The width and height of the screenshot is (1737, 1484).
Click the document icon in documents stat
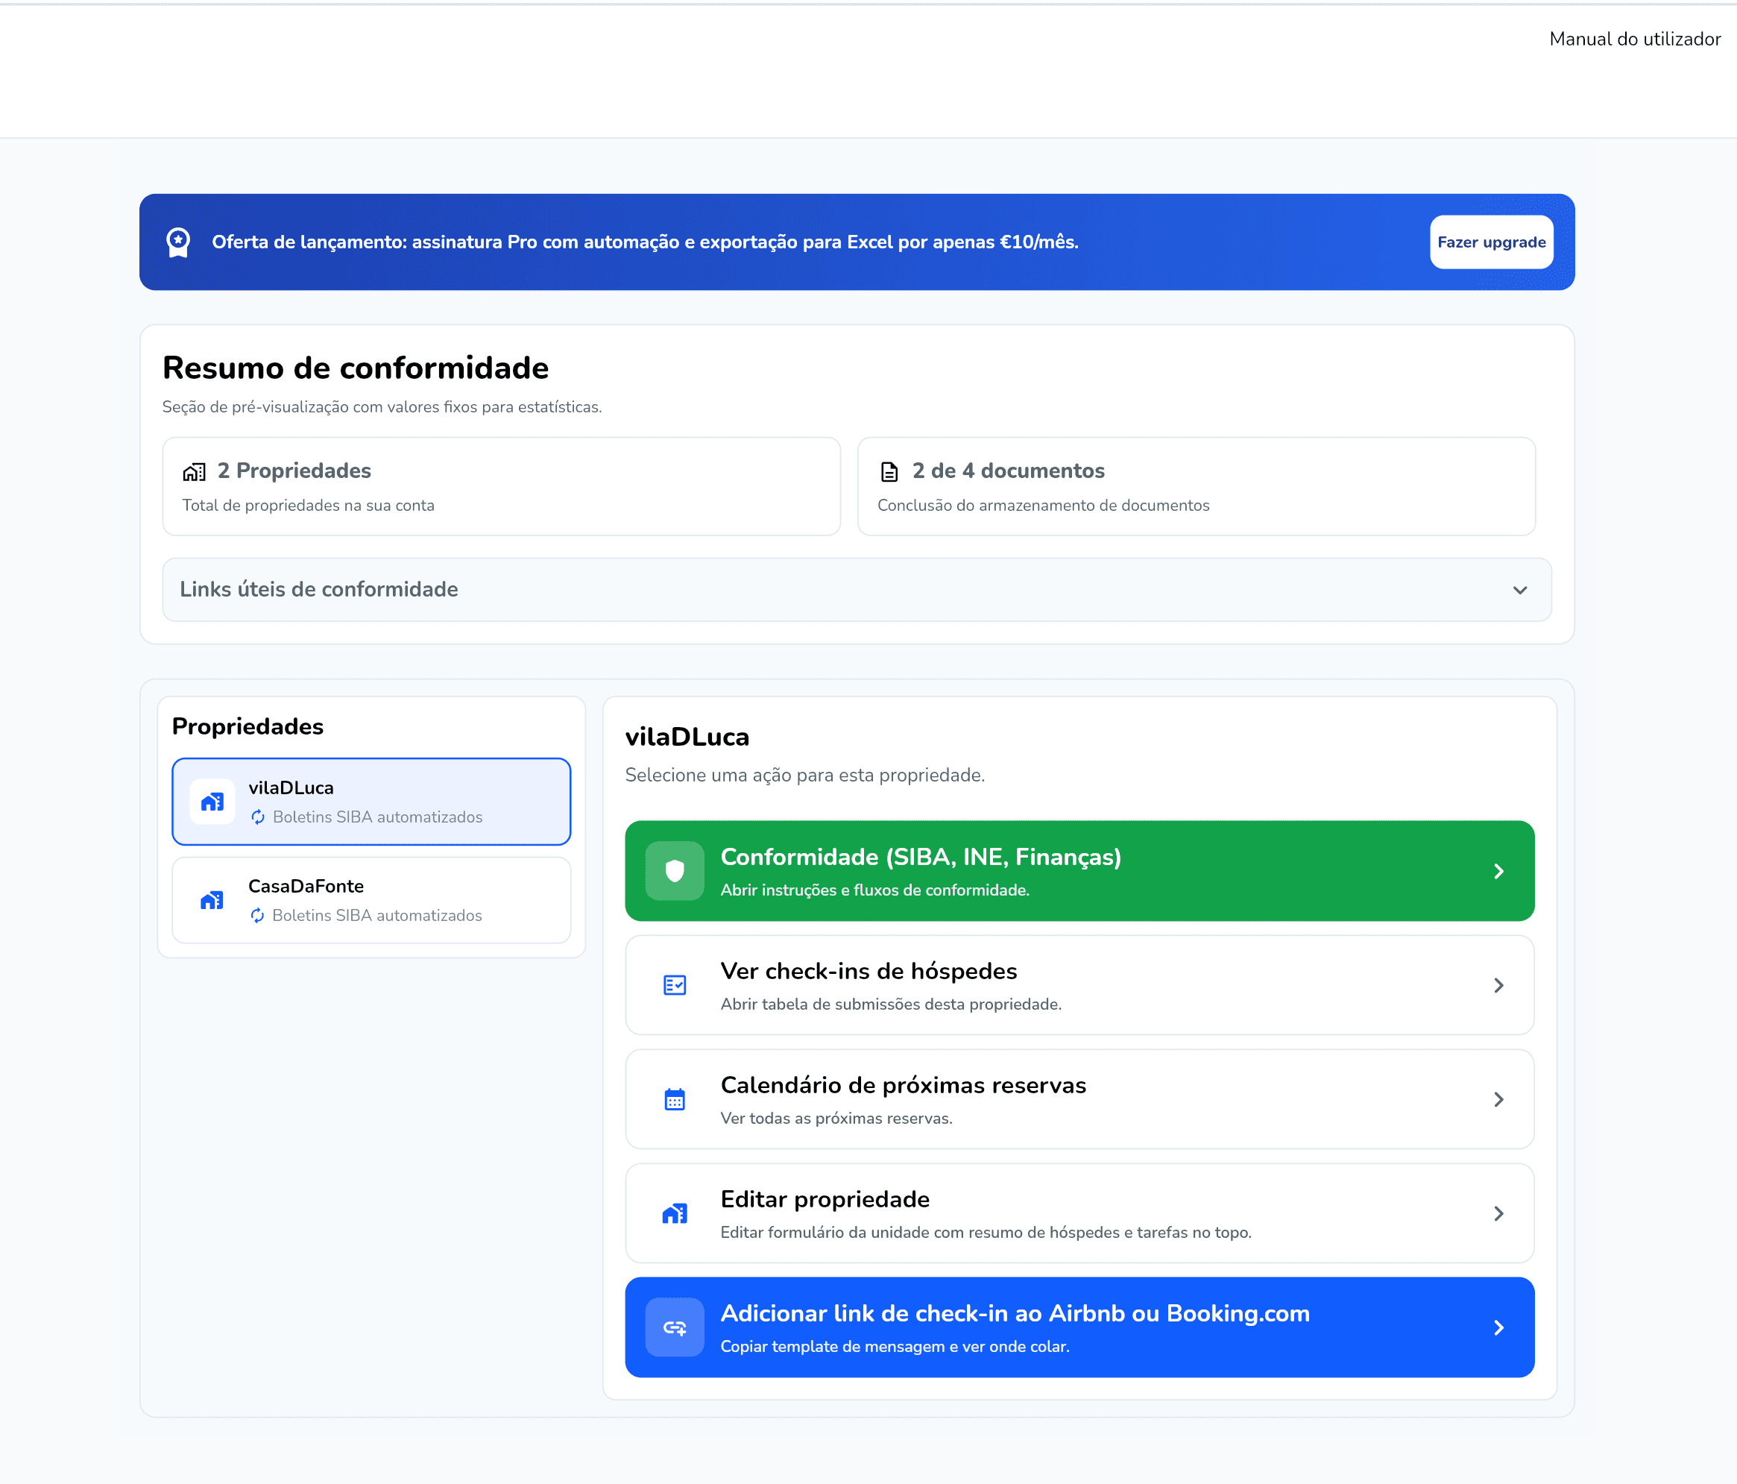tap(889, 472)
